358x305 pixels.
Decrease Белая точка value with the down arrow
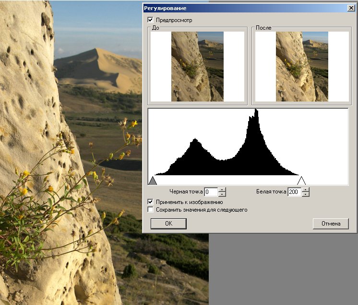[305, 194]
